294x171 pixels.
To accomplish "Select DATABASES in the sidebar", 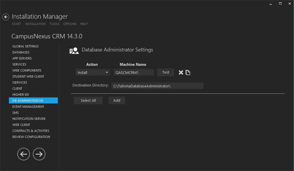I will pyautogui.click(x=21, y=53).
